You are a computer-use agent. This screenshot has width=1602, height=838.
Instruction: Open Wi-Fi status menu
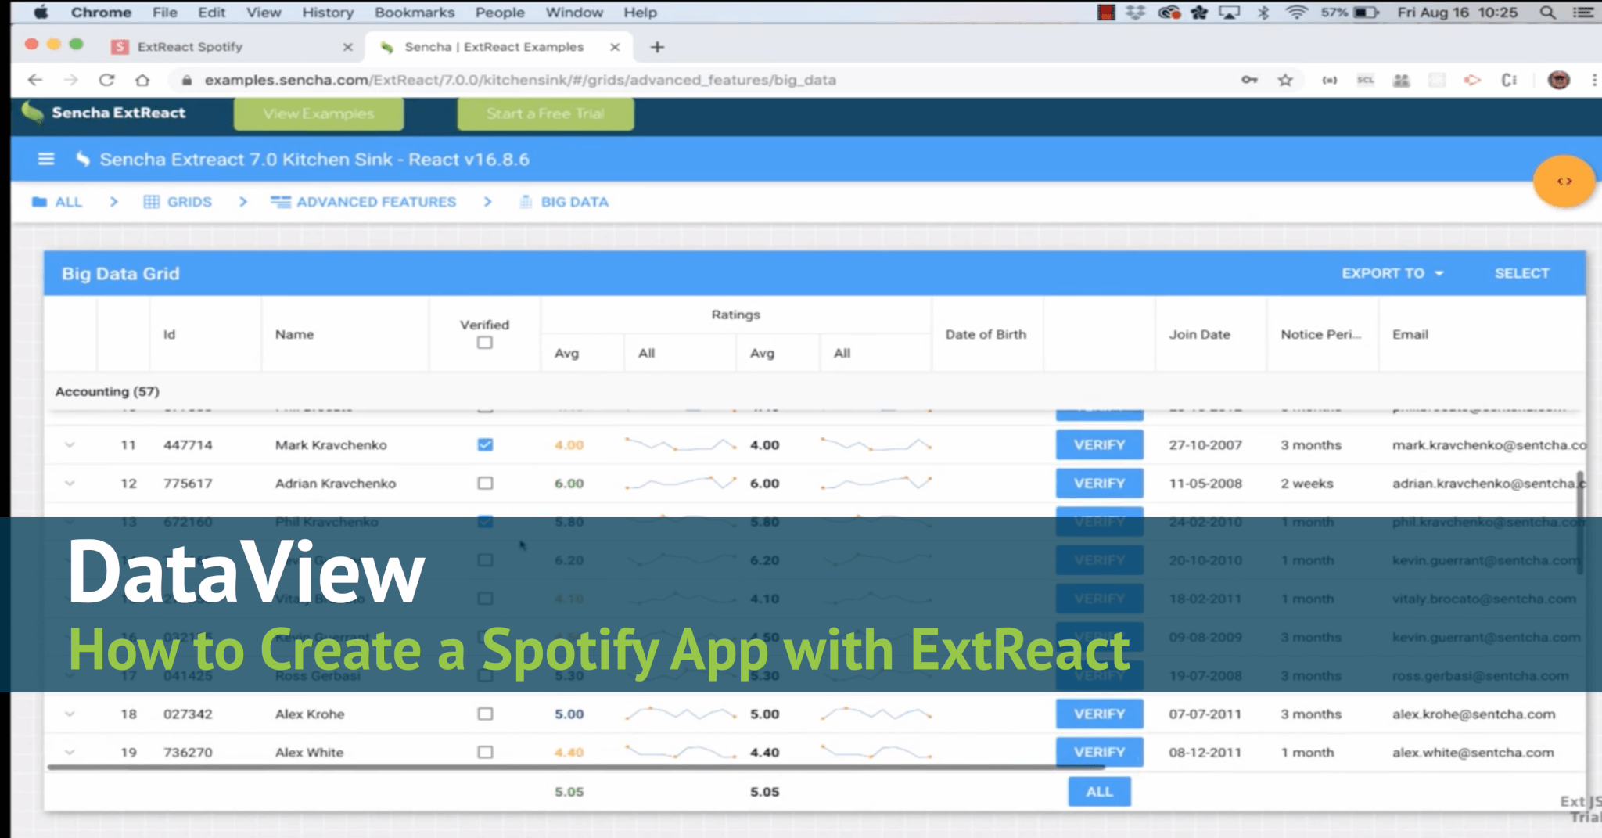pos(1297,13)
